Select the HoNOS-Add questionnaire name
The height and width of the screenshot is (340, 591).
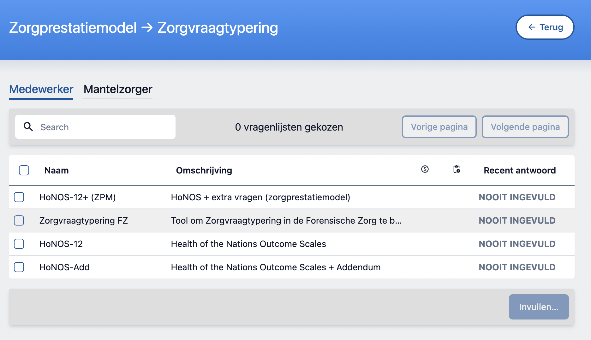click(64, 267)
